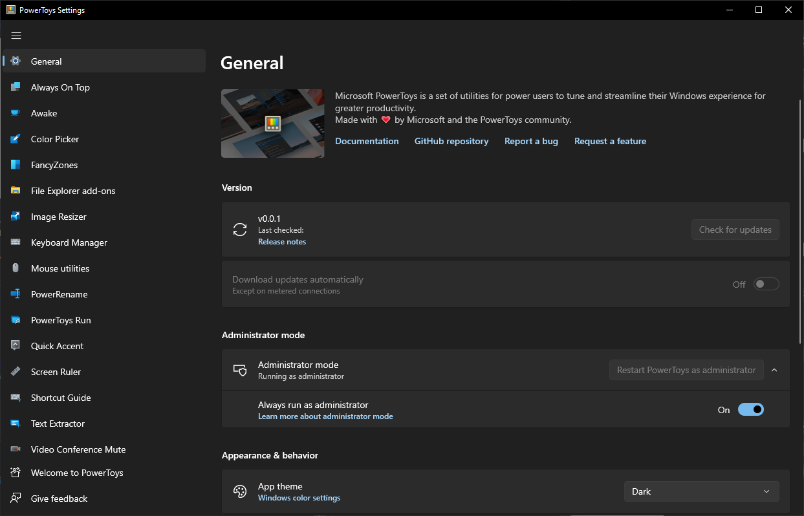The height and width of the screenshot is (516, 804).
Task: Click the Awake coffee cup icon
Action: [16, 113]
